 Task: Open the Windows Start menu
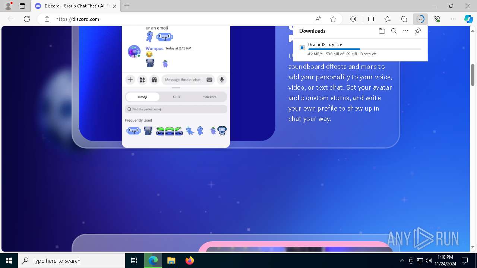click(9, 261)
